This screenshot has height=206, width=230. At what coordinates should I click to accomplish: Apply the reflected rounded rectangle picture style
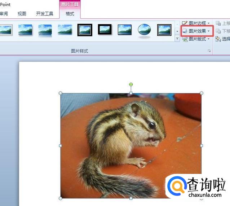click(x=45, y=30)
